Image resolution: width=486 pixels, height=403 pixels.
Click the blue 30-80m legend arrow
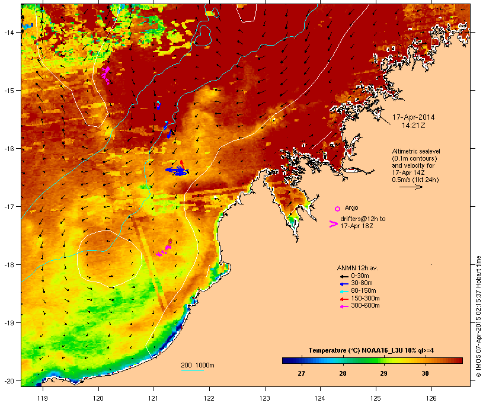(344, 284)
